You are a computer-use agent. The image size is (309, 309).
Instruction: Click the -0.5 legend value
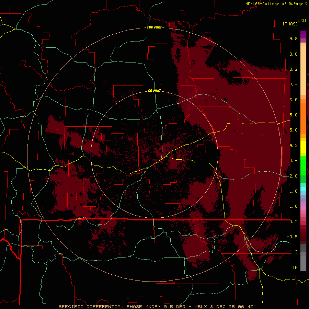click(292, 237)
